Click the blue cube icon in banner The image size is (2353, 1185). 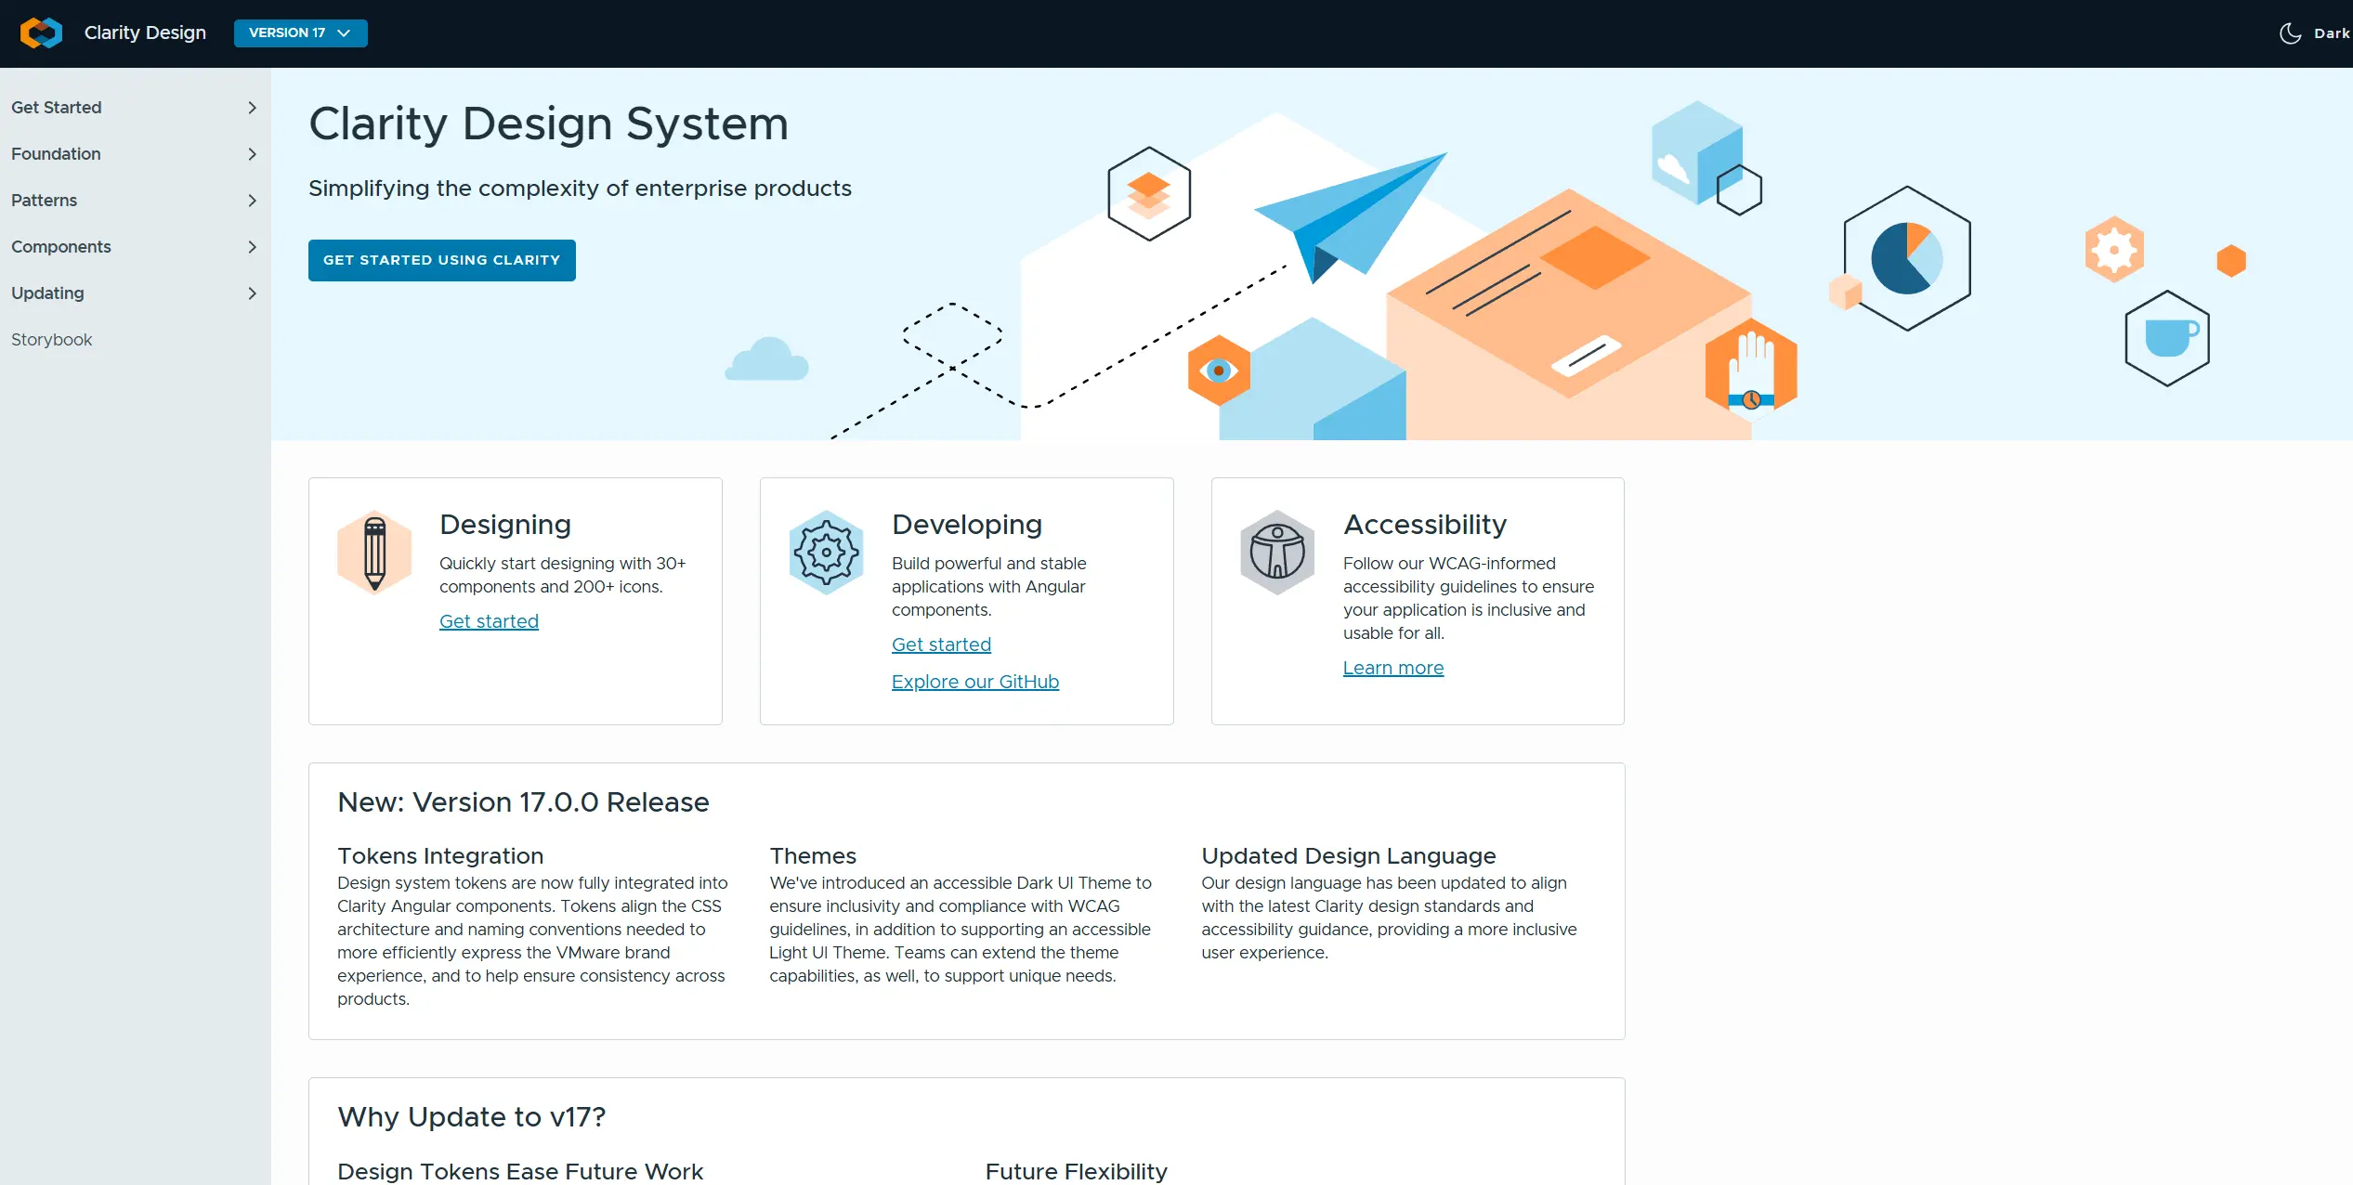coord(1696,153)
